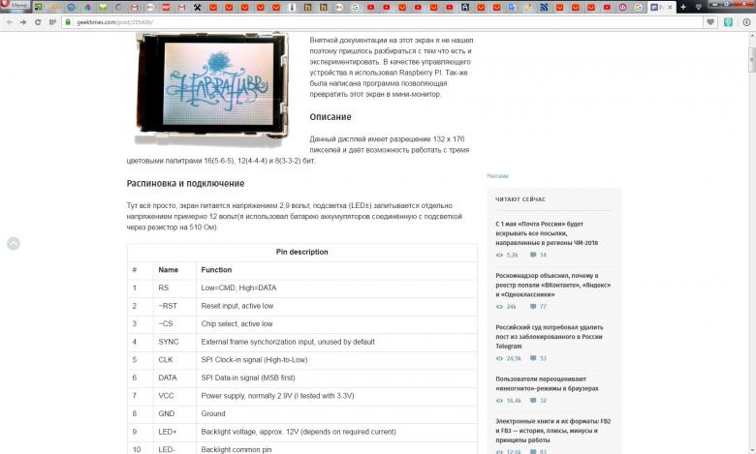The height and width of the screenshot is (454, 756).
Task: Open the HabraHabr display photo
Action: click(212, 88)
